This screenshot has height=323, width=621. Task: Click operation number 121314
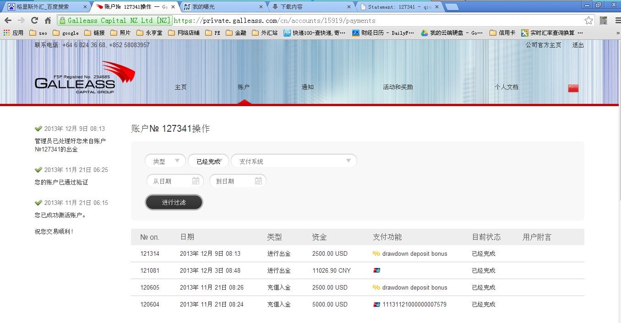pos(150,253)
